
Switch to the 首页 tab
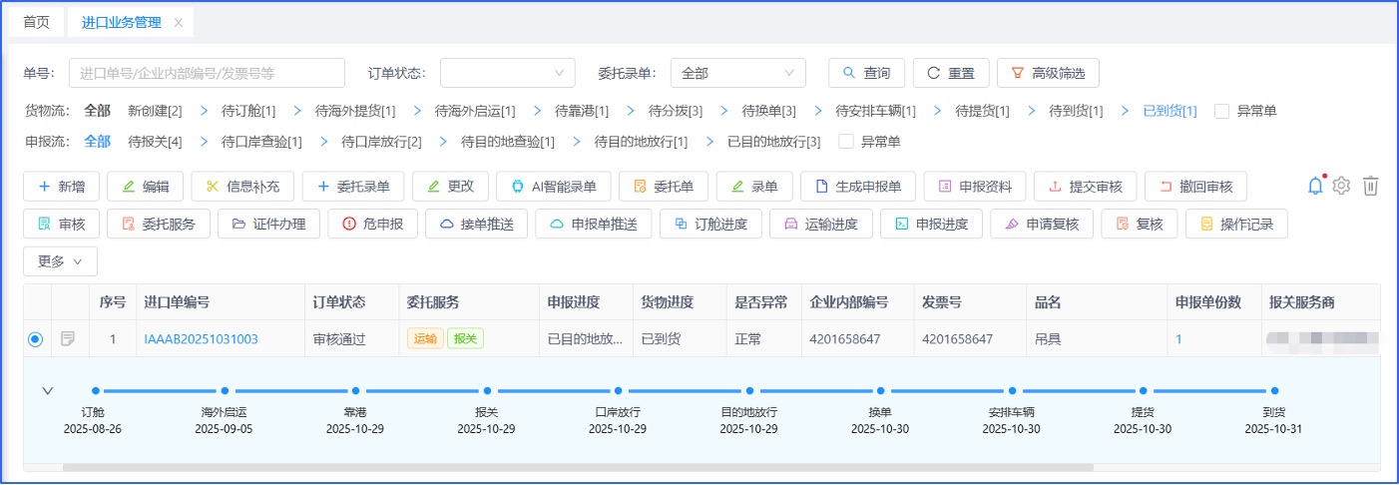tap(37, 21)
